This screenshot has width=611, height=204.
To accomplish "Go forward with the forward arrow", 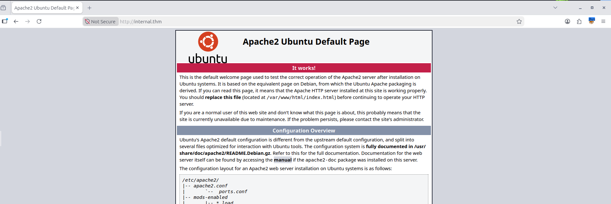I will click(x=28, y=21).
